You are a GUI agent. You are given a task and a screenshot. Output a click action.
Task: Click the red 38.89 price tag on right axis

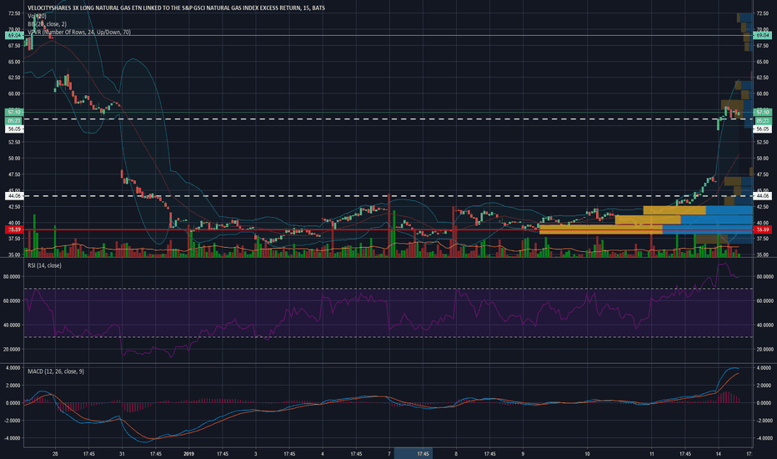(762, 229)
